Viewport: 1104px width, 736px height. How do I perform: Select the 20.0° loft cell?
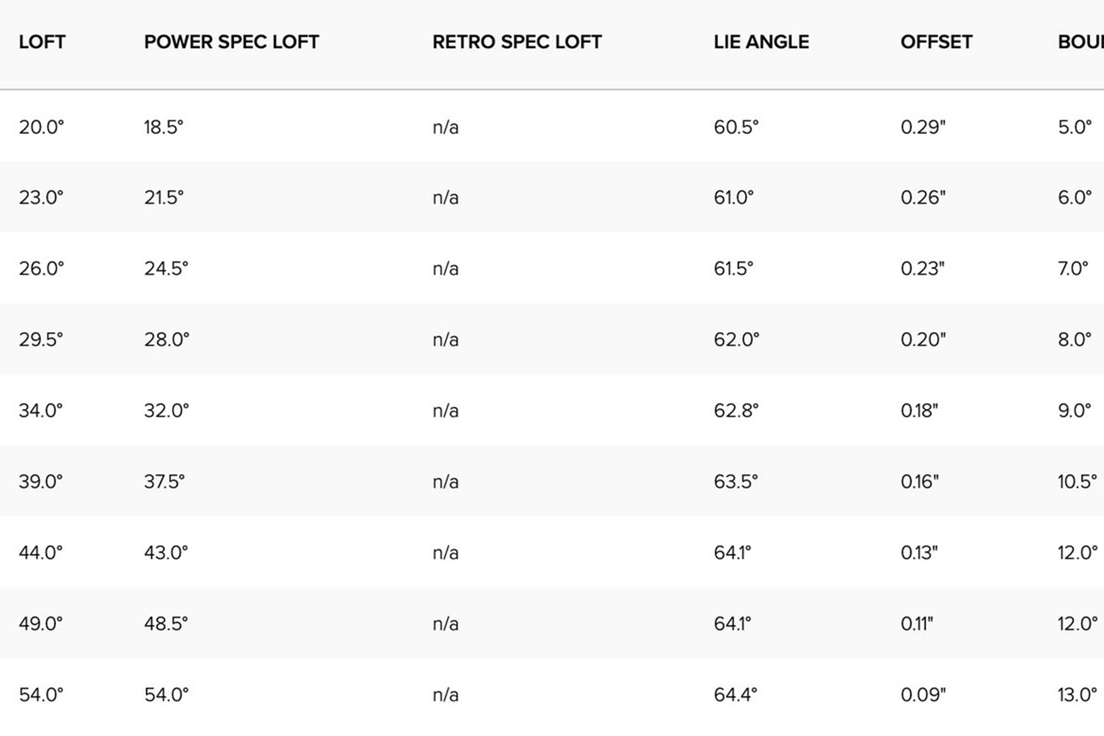coord(42,127)
